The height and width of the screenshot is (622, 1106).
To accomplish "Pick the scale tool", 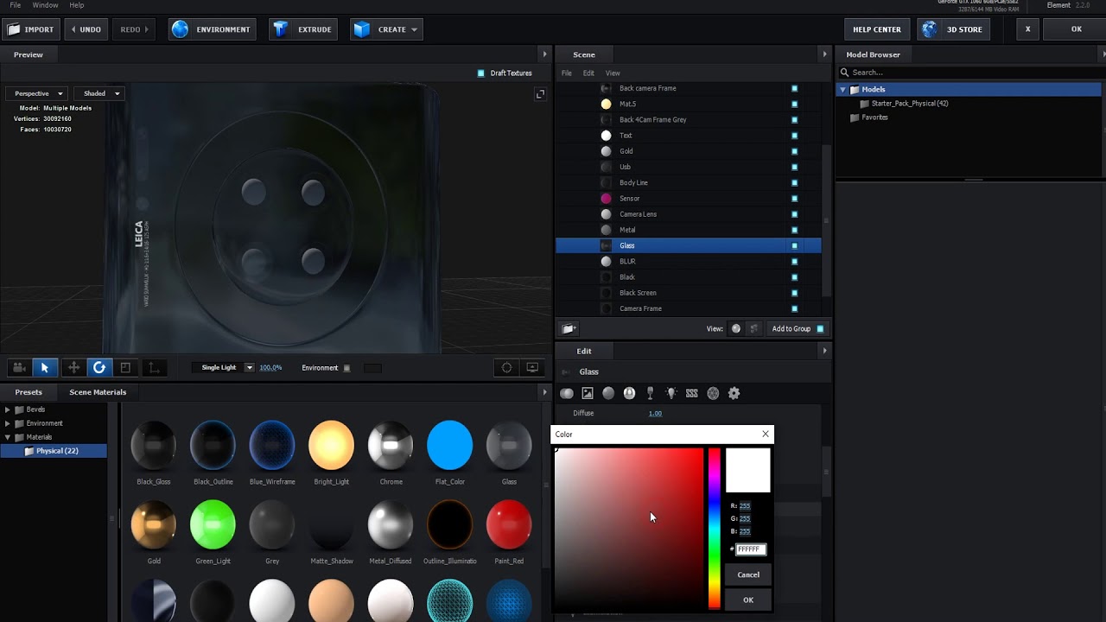I will pos(125,368).
